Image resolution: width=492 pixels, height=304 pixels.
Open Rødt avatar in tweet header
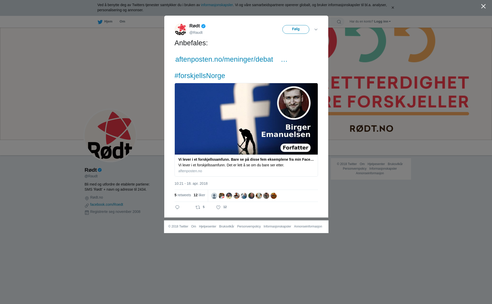tap(181, 29)
